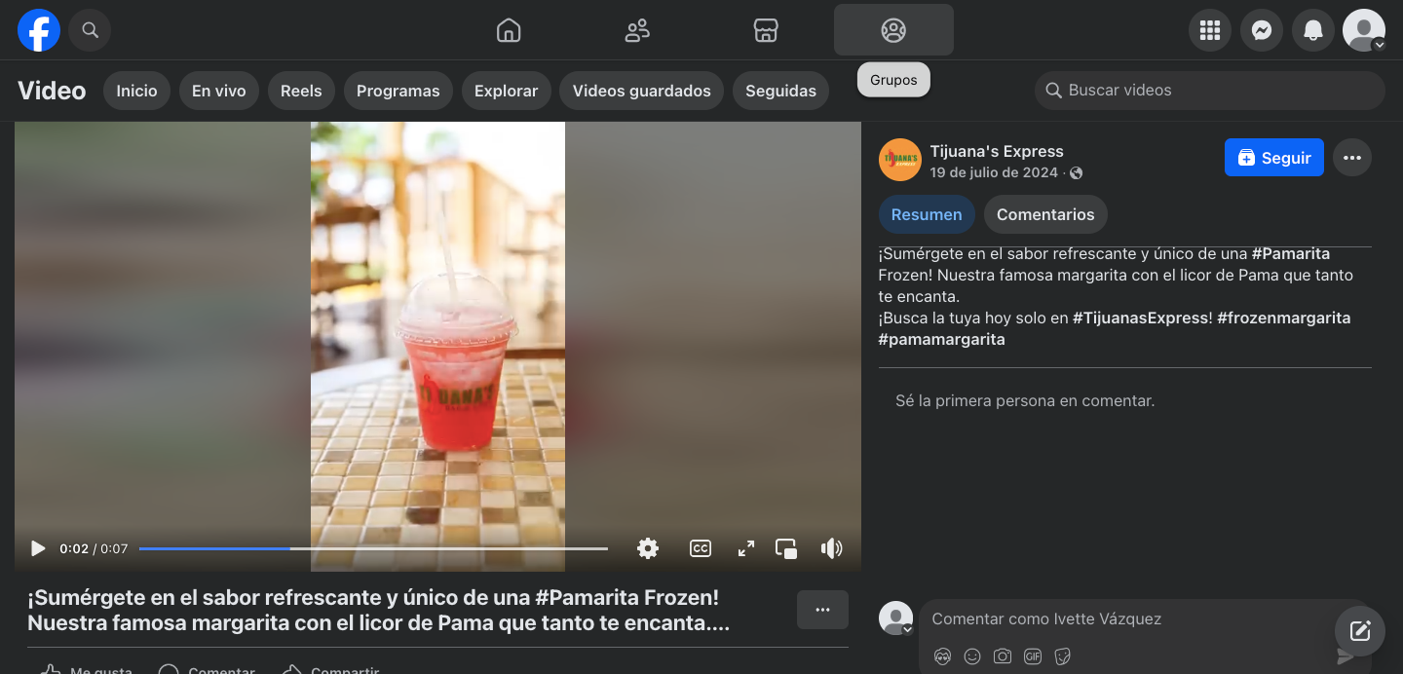Open the Grupos icon in the top bar
The width and height of the screenshot is (1403, 674).
click(893, 30)
